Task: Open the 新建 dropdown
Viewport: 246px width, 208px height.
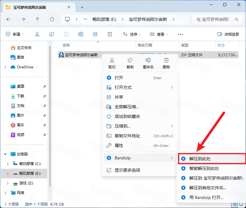Action: point(15,34)
